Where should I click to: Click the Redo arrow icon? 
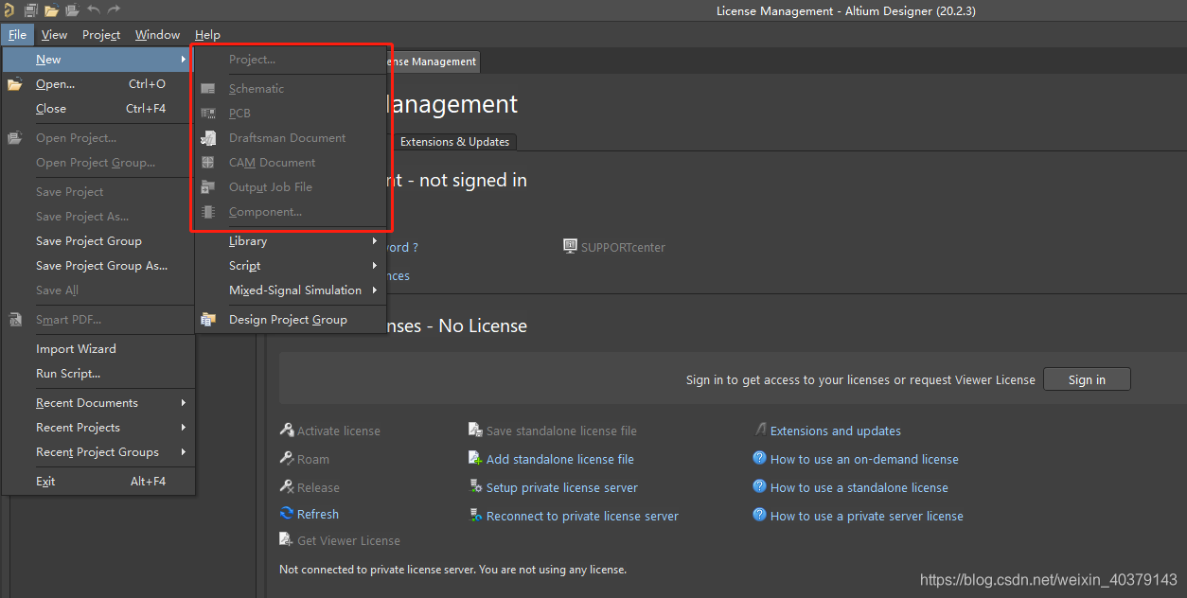point(114,9)
